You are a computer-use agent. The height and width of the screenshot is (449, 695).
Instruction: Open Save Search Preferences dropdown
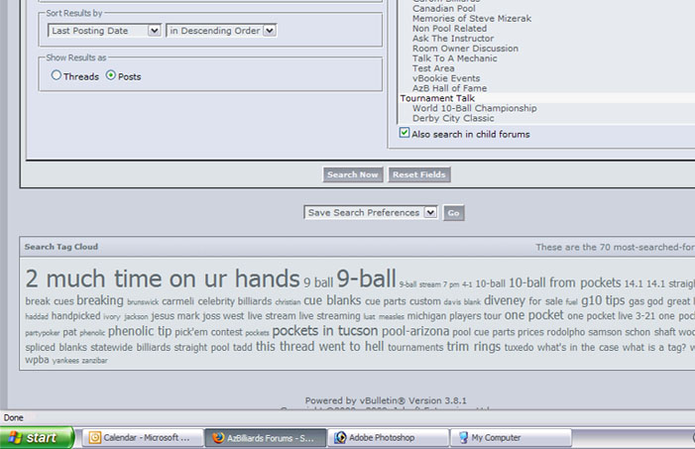coord(371,213)
